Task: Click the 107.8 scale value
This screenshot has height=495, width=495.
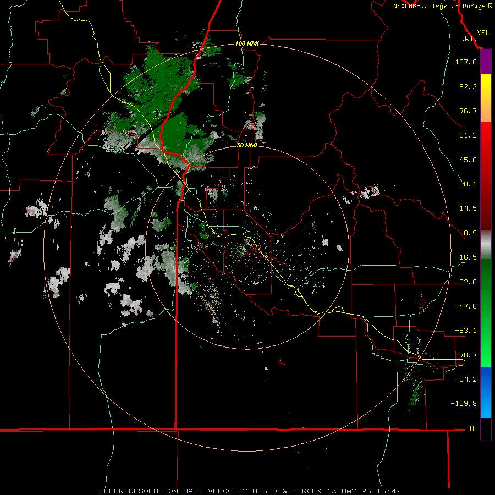Action: [x=466, y=62]
